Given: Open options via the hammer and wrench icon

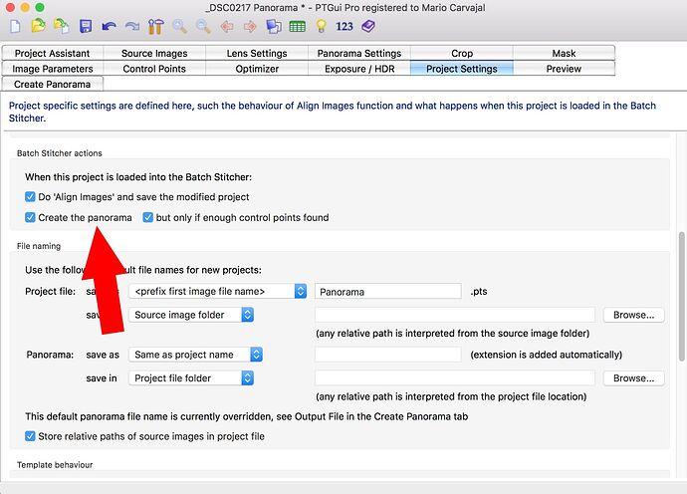Looking at the screenshot, I should [155, 26].
